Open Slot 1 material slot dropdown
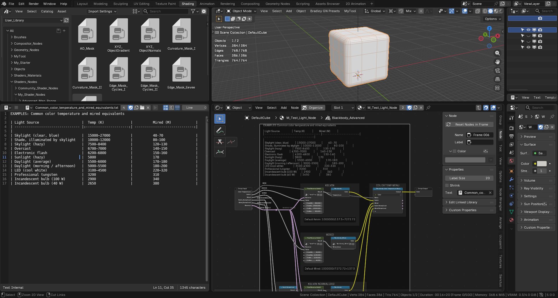Viewport: 558px width, 298px height. click(343, 108)
